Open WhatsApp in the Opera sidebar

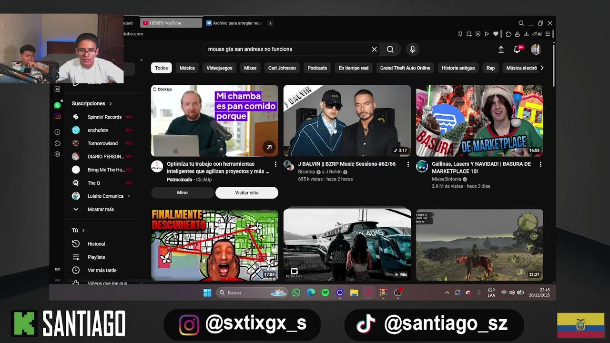point(57,105)
